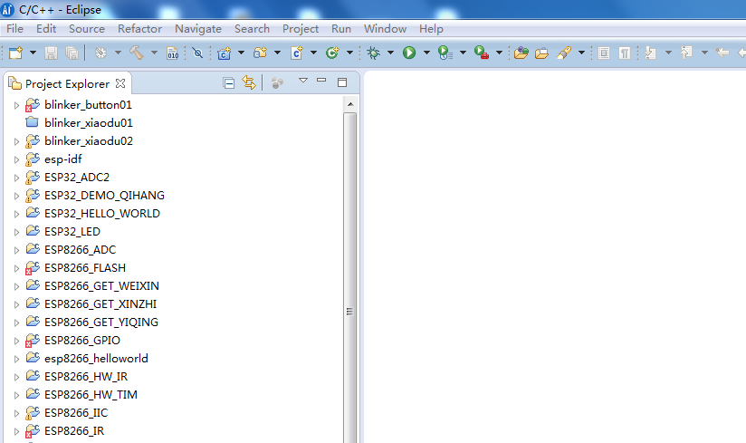
Task: Select the esp8266_helloworld project
Action: [96, 359]
